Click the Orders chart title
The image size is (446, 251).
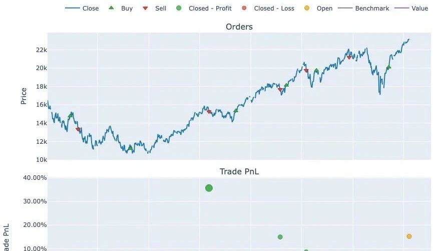[x=239, y=27]
